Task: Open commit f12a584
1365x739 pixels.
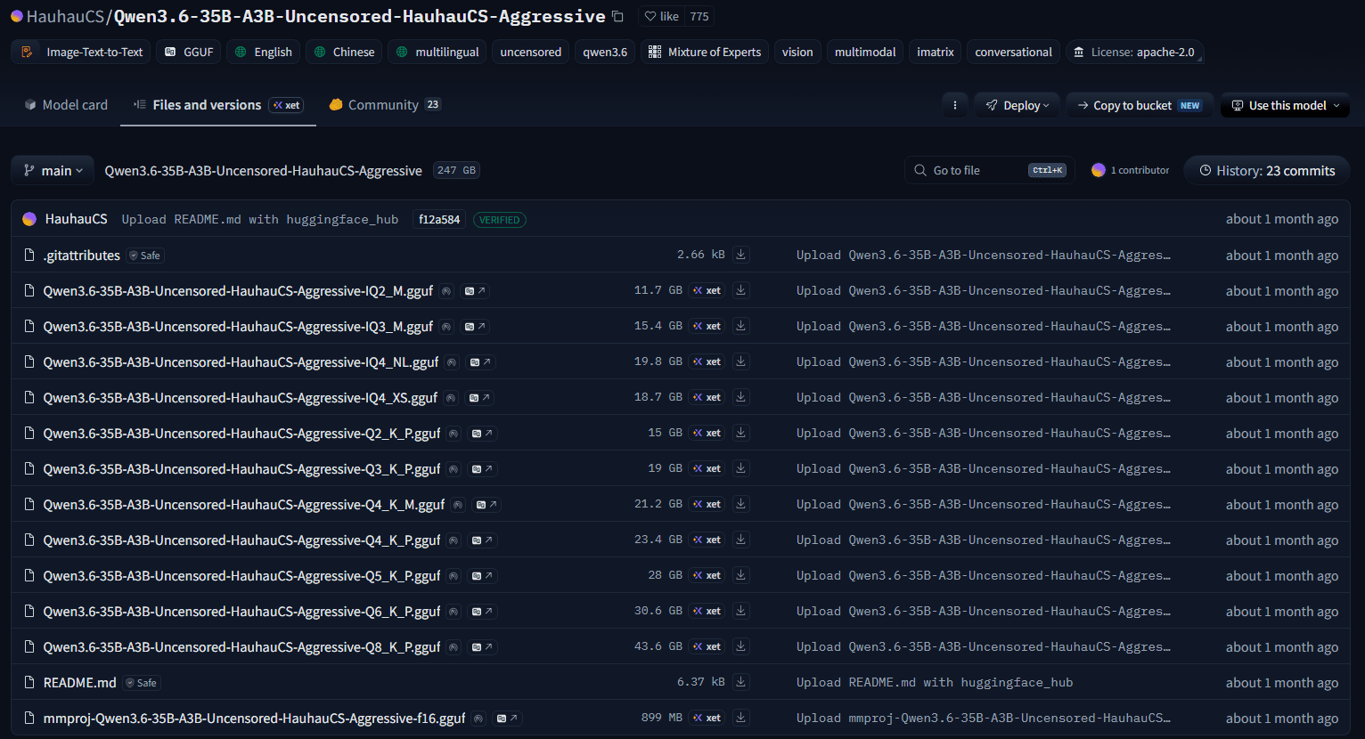Action: pos(439,219)
